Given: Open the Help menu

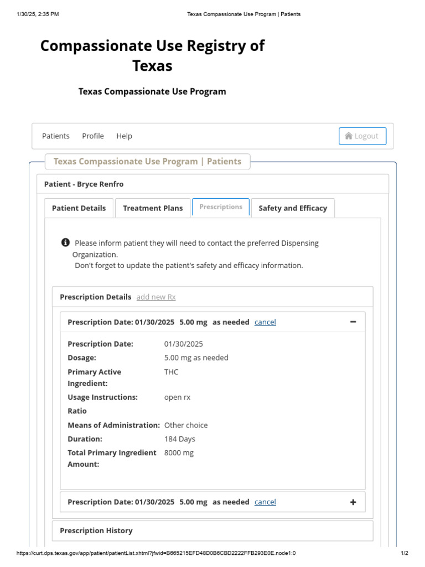Looking at the screenshot, I should [124, 136].
